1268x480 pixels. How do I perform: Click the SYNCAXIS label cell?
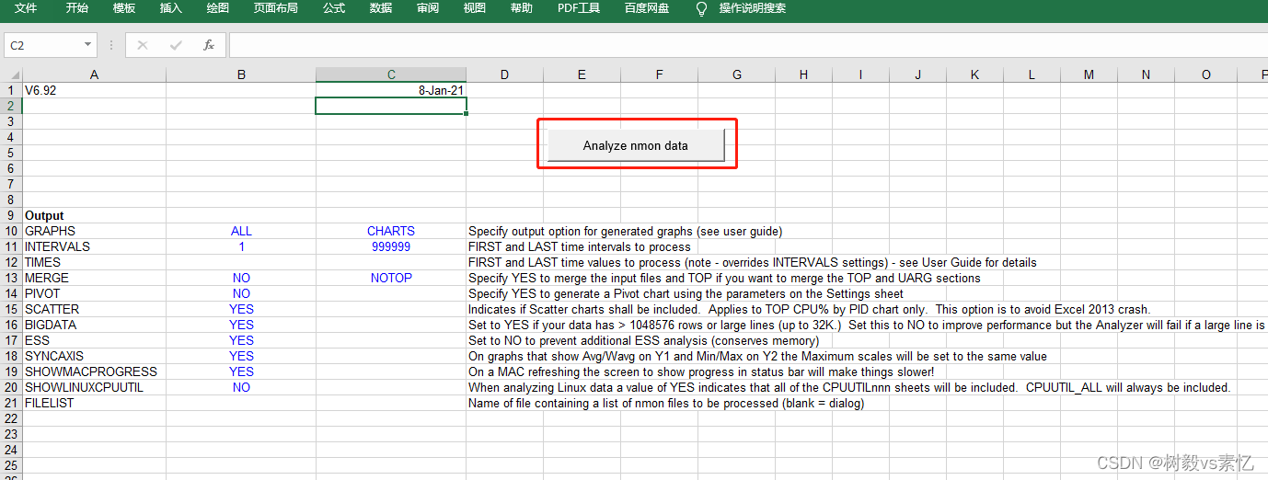94,356
